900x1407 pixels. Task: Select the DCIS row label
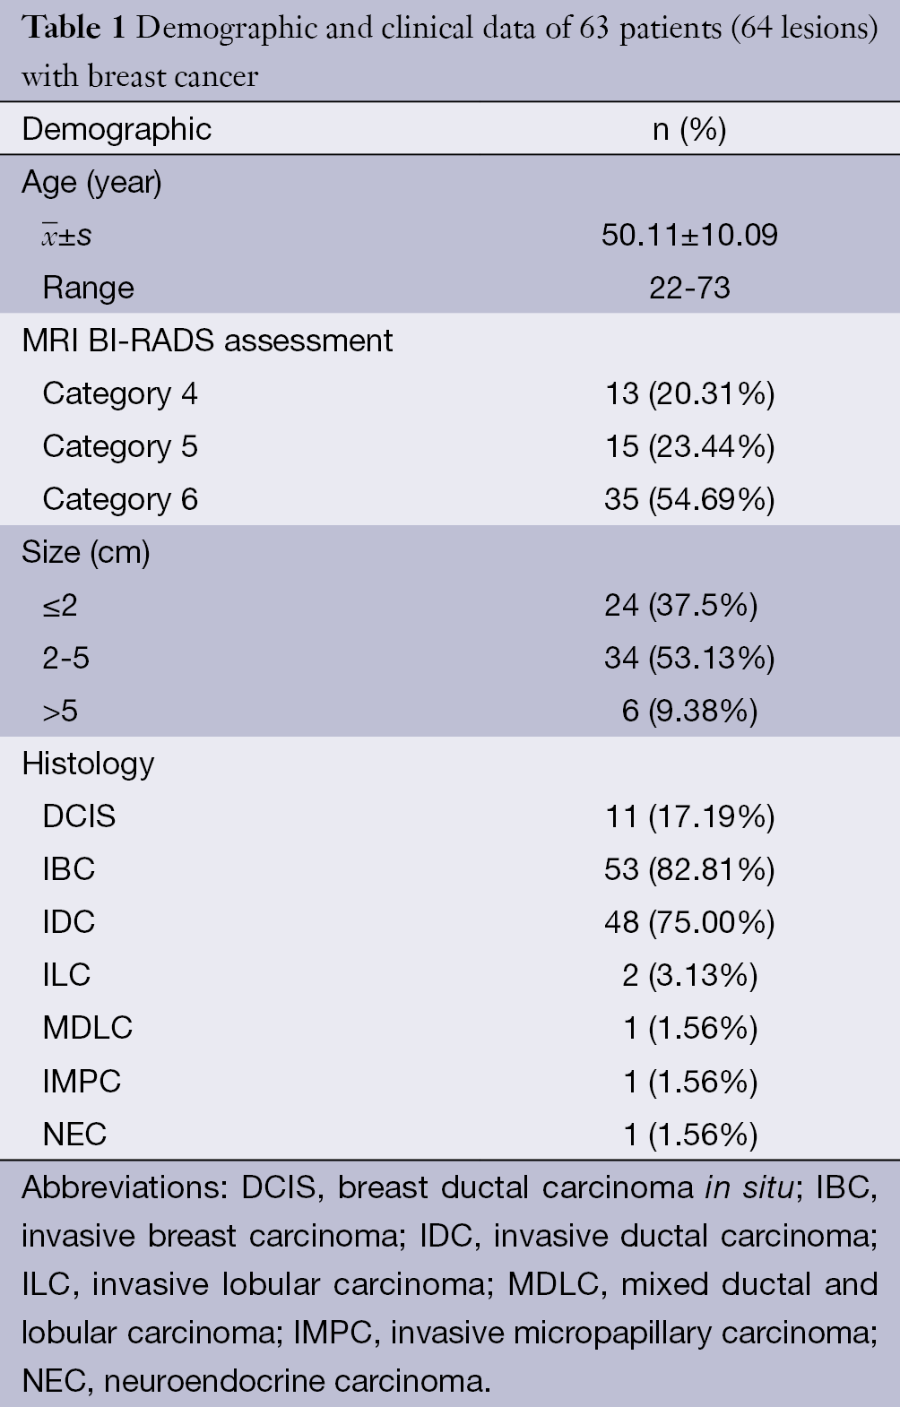point(79,816)
